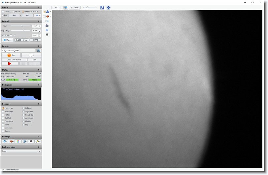This screenshot has width=268, height=175.
Task: Open the dark turtle-shaped settings button
Action: pos(31,141)
